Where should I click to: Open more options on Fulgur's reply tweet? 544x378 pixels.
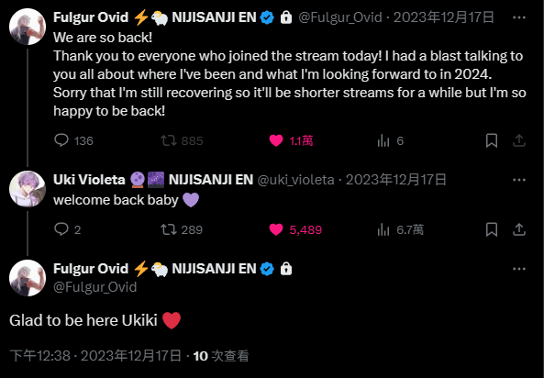tap(518, 269)
